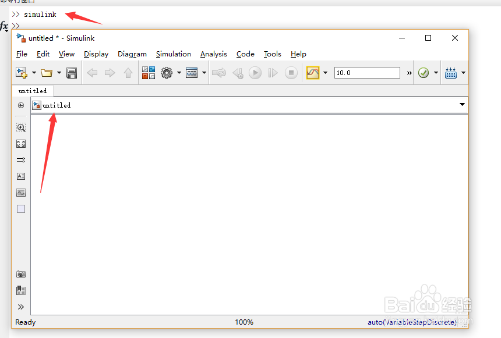Click the viewmarks palette icon

click(21, 290)
